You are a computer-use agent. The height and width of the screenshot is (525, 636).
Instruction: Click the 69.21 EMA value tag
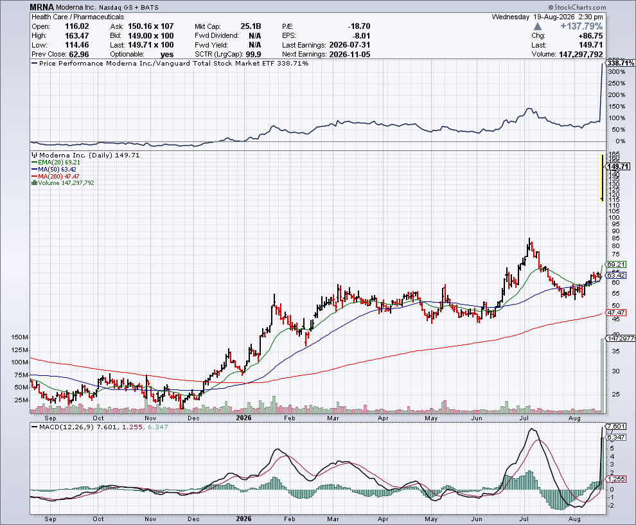(x=615, y=265)
